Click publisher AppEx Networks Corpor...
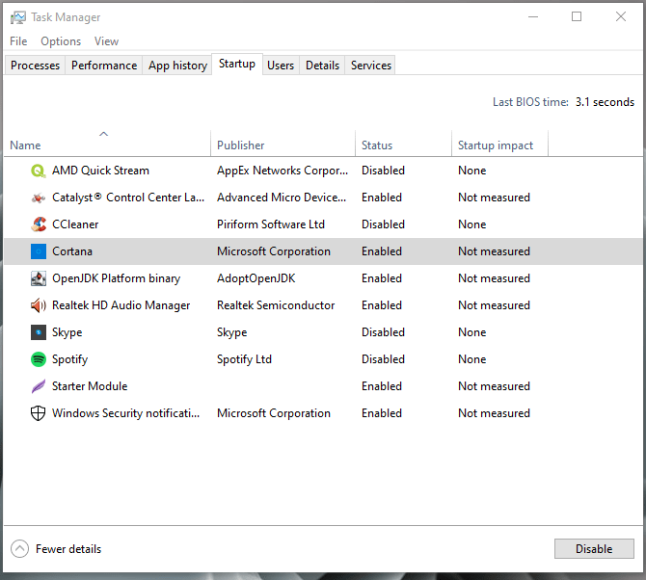Screen dimensions: 646x580 tap(283, 171)
